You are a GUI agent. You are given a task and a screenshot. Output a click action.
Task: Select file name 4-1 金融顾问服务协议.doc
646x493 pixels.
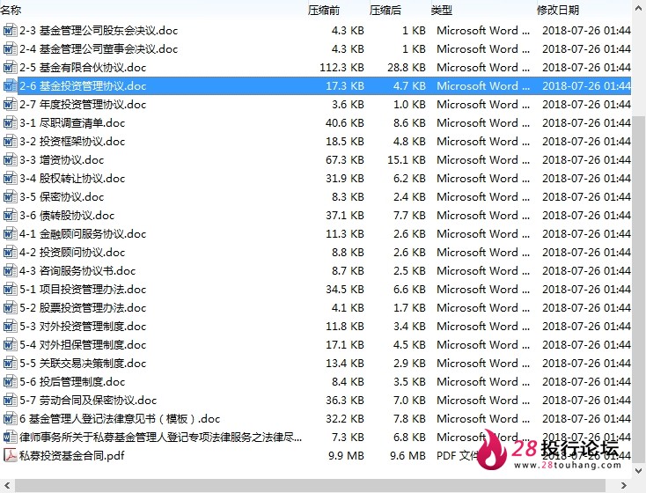(83, 233)
